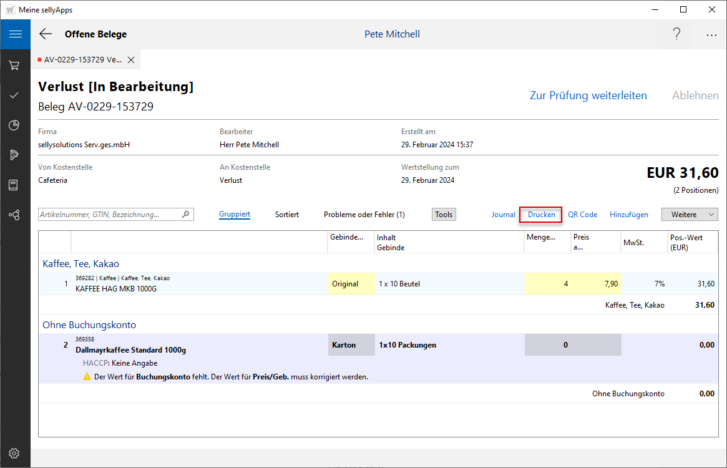
Task: Click the share nodes sidebar icon
Action: pos(14,215)
